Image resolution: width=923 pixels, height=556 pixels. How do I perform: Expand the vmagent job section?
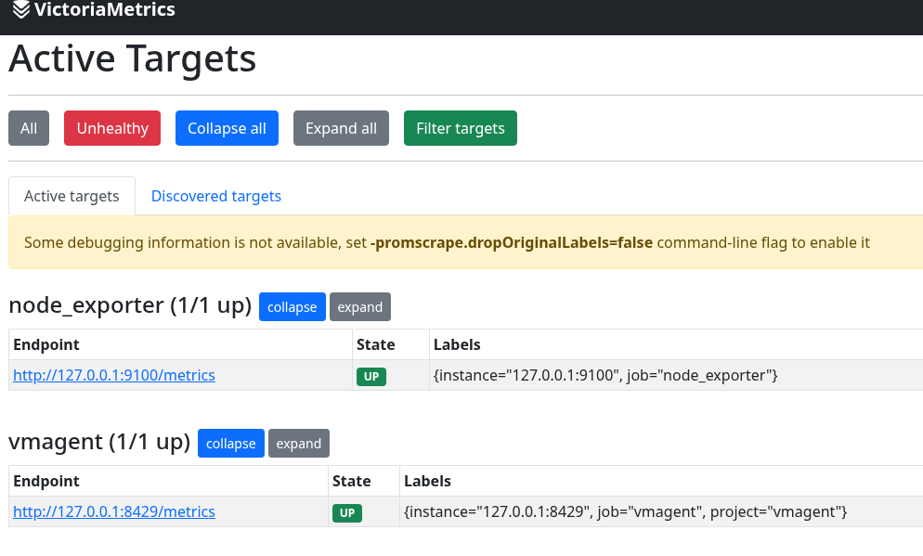[298, 444]
